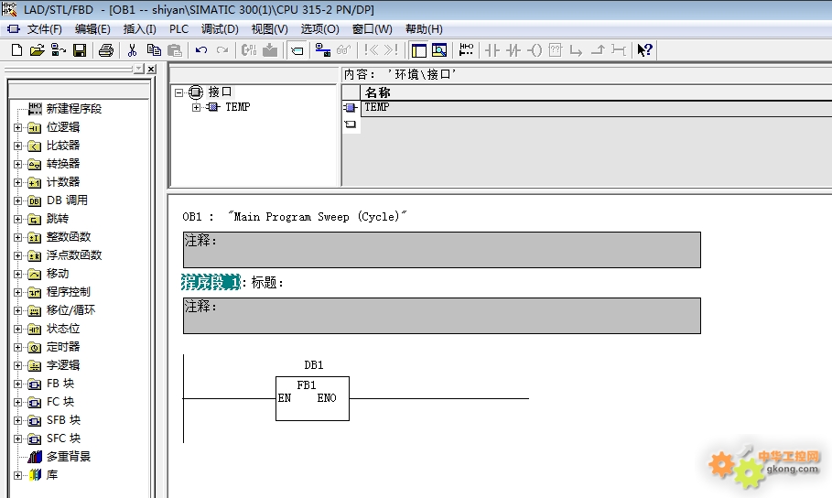This screenshot has height=498, width=832.
Task: Expand the TEMP node under 接口
Action: pos(196,107)
